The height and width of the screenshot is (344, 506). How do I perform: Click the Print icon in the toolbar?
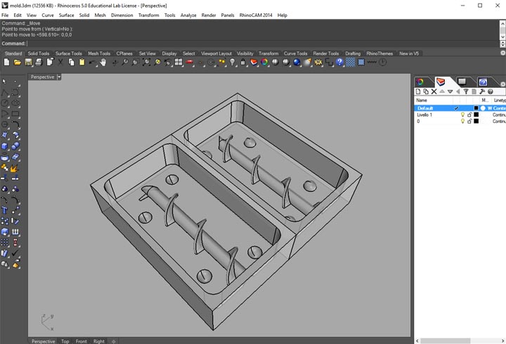pos(39,62)
